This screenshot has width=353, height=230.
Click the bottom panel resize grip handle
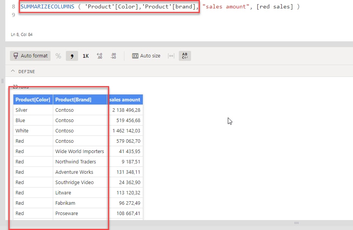296,223
